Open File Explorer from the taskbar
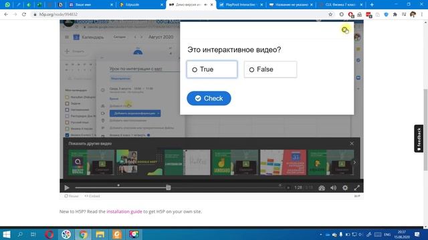 (100, 234)
